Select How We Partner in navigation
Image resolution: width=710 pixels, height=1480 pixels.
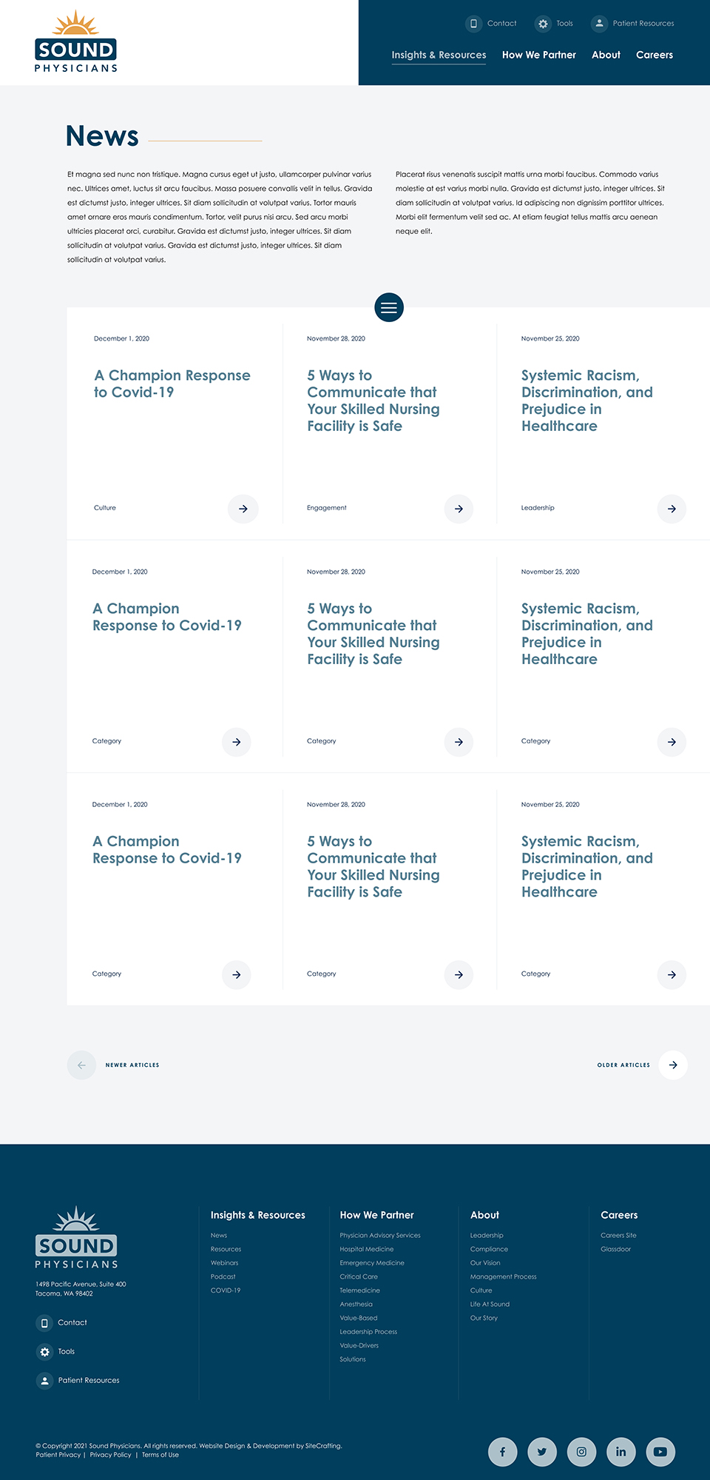(x=538, y=55)
